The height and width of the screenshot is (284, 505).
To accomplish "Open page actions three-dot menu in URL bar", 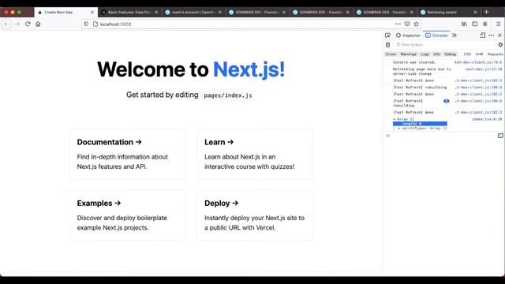I will 398,24.
